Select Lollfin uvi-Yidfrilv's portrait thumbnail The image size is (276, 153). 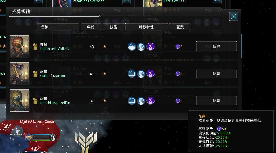(20, 46)
